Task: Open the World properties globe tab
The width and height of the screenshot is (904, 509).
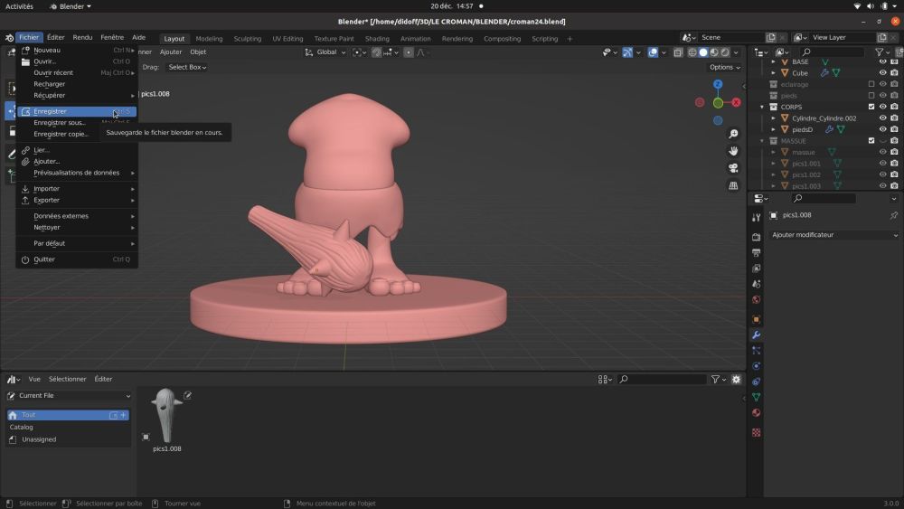Action: point(756,300)
